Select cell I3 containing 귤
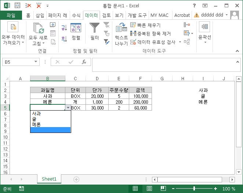 tap(203, 96)
